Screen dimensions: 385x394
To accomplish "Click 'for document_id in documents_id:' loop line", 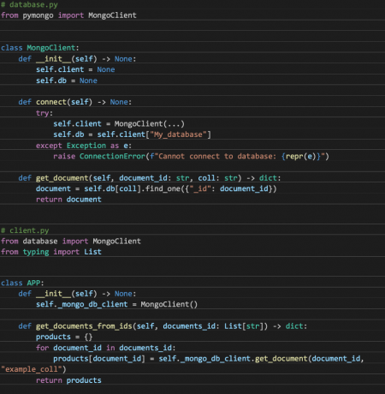I will 106,348.
